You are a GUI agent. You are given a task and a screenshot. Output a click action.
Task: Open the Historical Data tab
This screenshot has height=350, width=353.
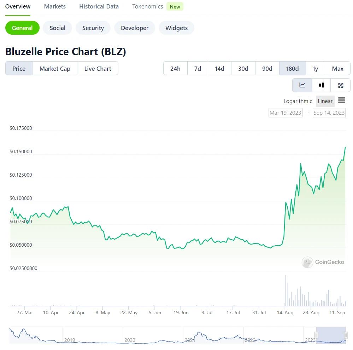point(99,6)
